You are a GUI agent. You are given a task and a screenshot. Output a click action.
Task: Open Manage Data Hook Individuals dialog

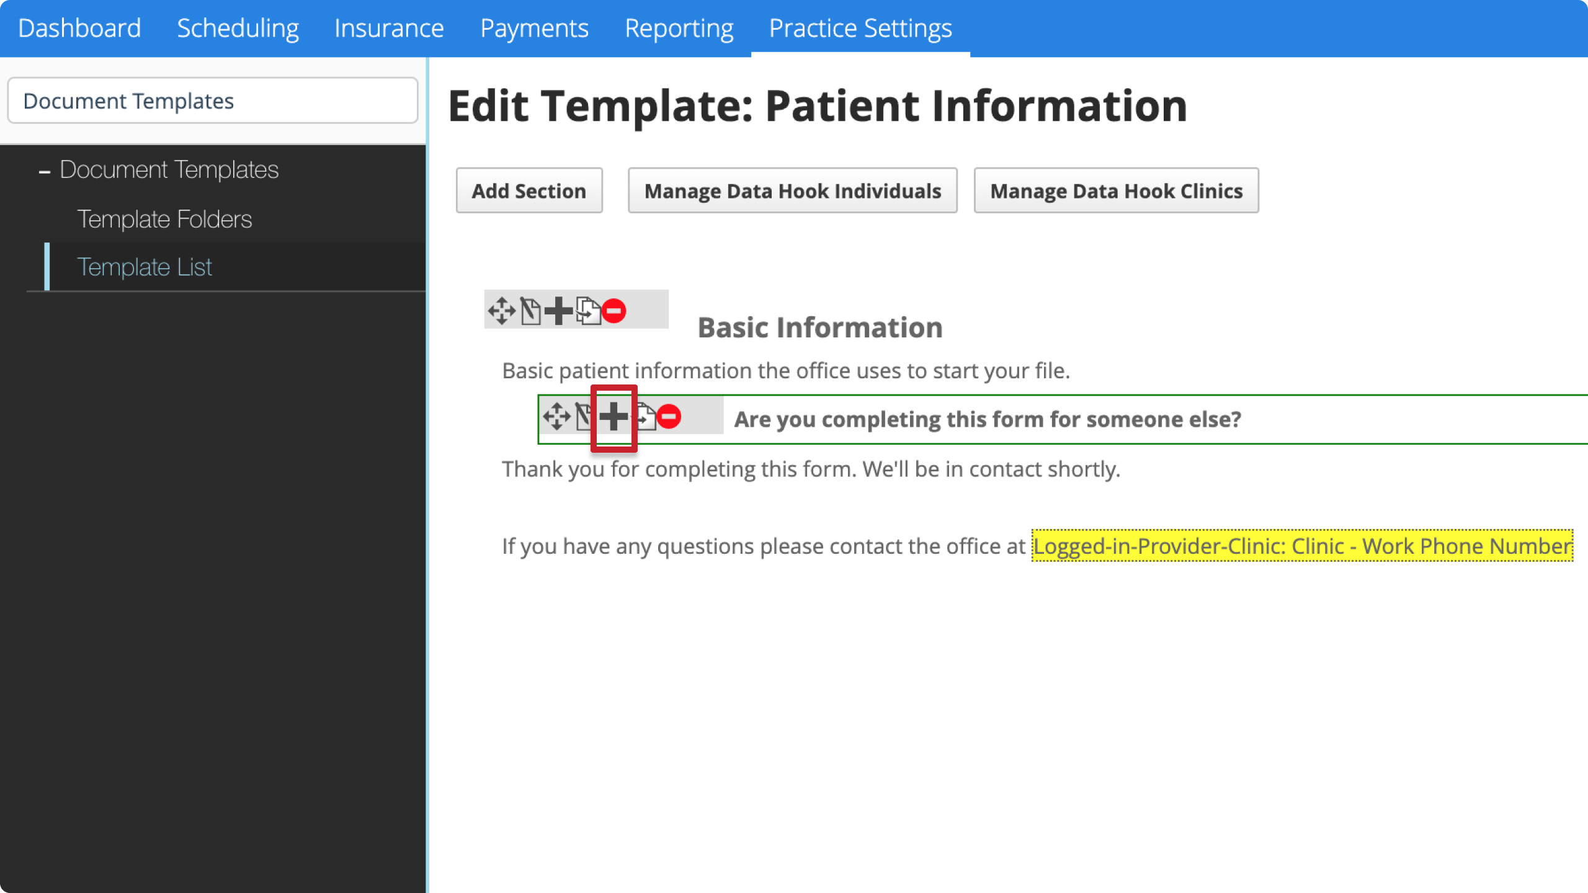pyautogui.click(x=793, y=191)
